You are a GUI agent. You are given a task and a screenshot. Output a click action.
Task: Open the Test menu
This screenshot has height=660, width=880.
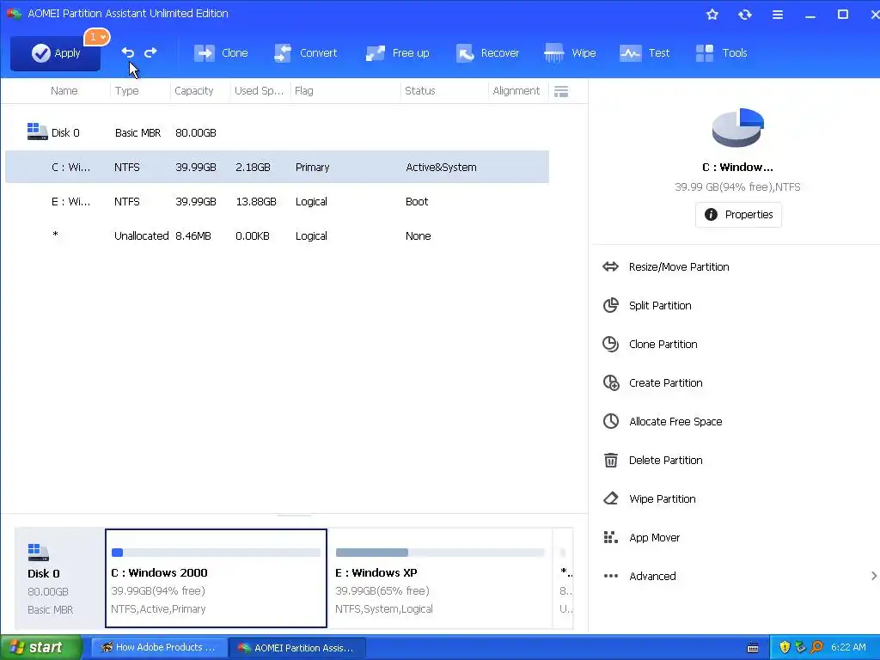click(x=645, y=53)
